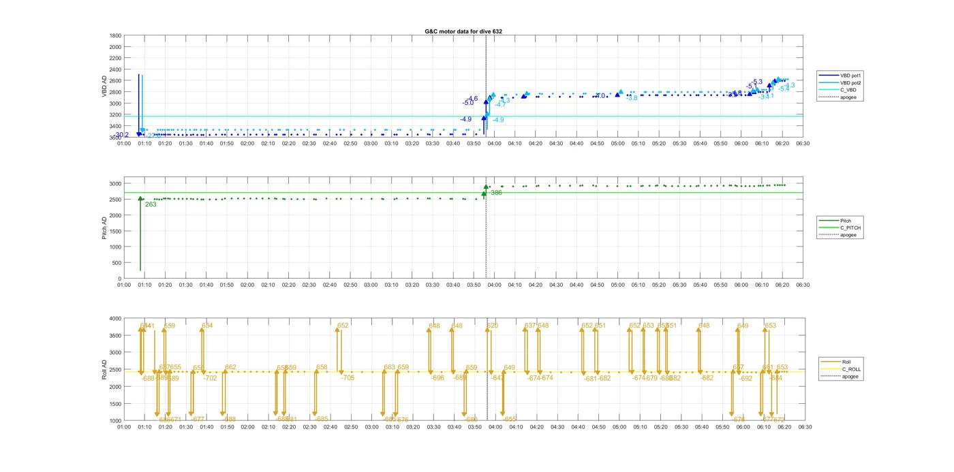Select the 'Roll AD' y-axis label
Viewport: 954px width, 472px height.
tap(104, 369)
